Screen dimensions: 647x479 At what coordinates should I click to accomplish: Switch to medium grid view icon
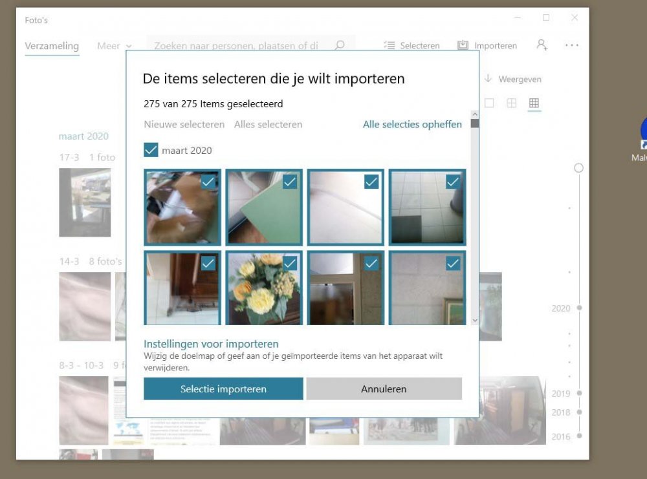point(511,103)
